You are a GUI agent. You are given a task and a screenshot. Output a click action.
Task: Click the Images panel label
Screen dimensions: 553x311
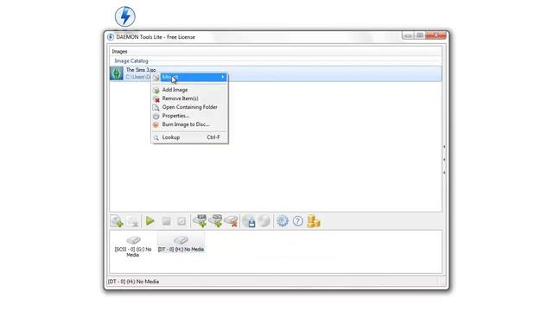(119, 52)
